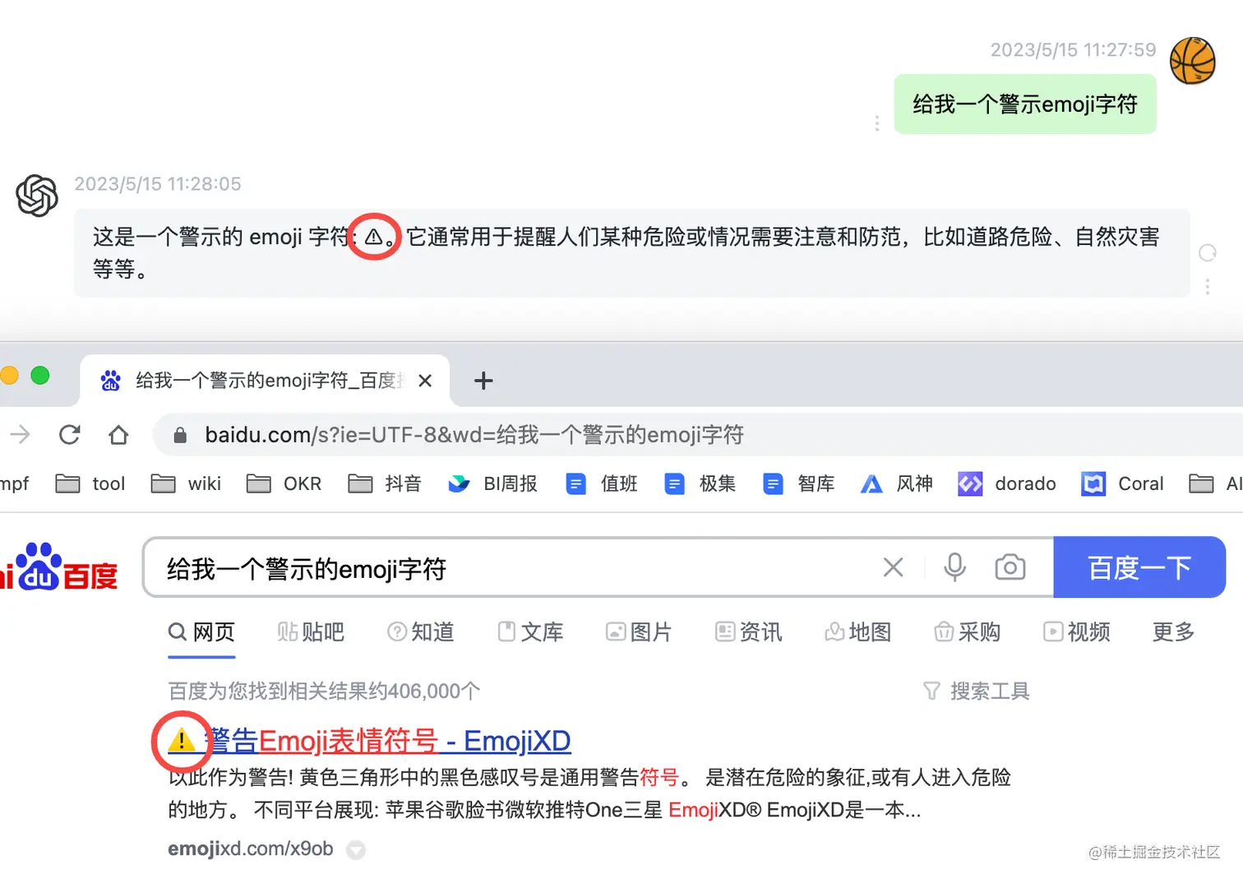Switch to the 视频 tab

point(1076,632)
